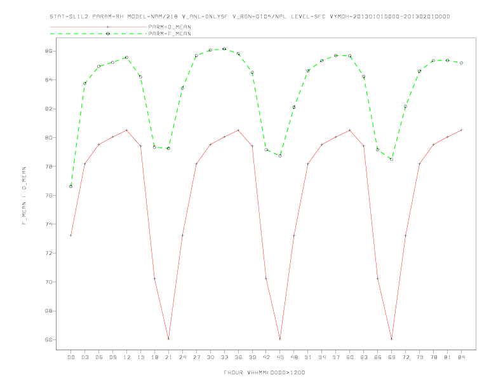Click x-axis tick label 57
Image resolution: width=503 pixels, height=389 pixels.
click(336, 357)
